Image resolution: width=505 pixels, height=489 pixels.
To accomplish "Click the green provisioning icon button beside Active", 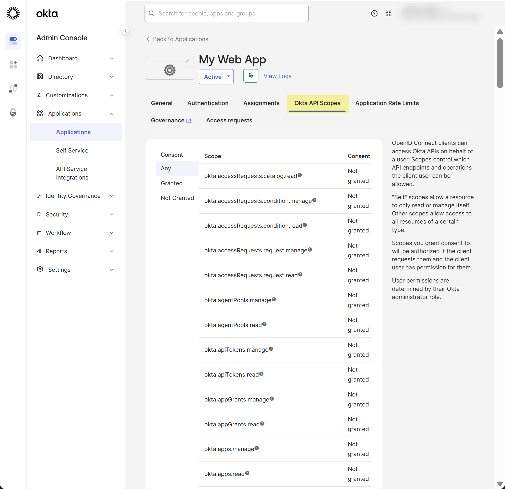I will (251, 76).
